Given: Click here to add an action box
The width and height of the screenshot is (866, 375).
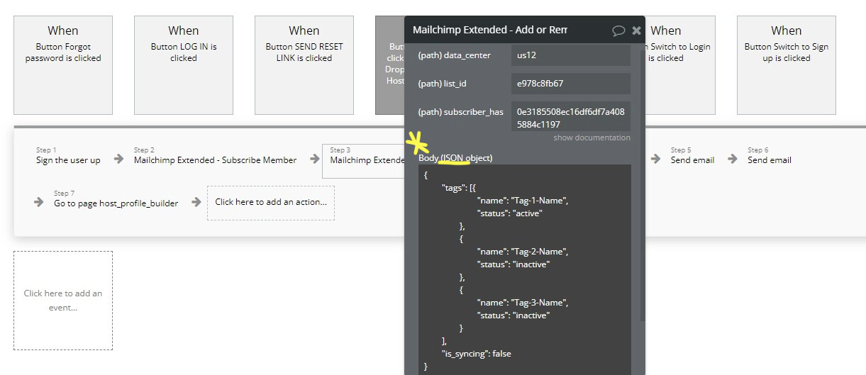Looking at the screenshot, I should [271, 202].
